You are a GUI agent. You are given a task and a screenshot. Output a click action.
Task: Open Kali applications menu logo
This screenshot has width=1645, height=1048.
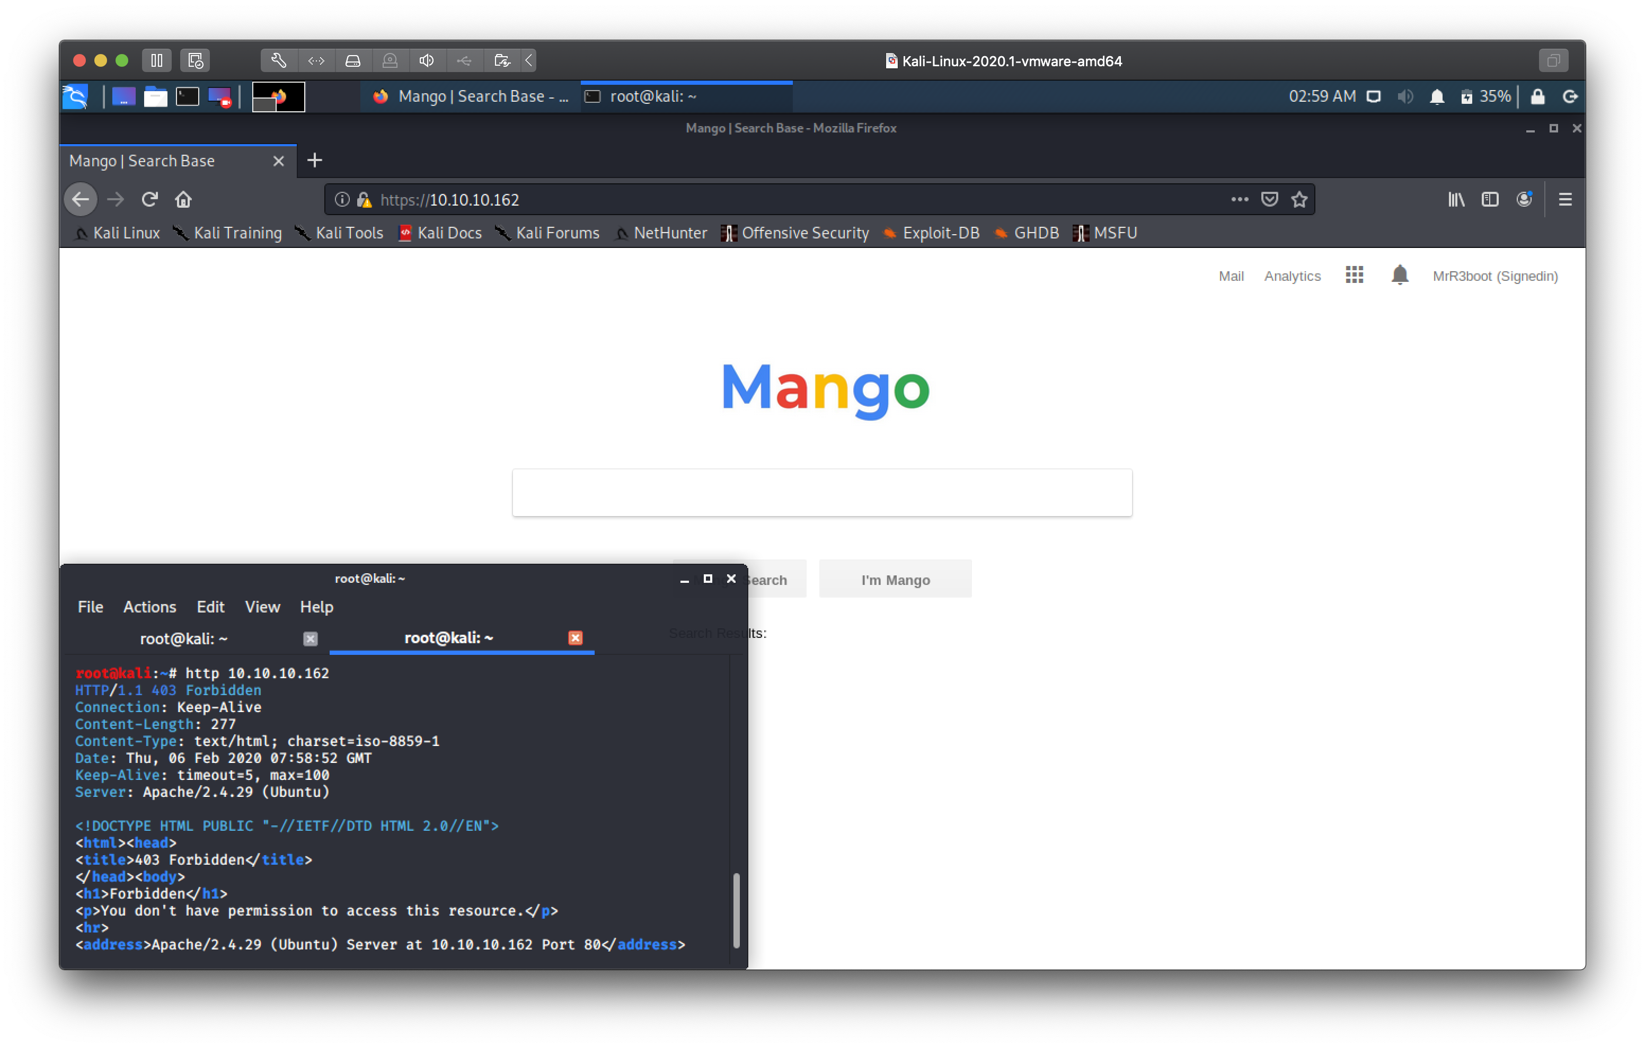click(x=76, y=97)
